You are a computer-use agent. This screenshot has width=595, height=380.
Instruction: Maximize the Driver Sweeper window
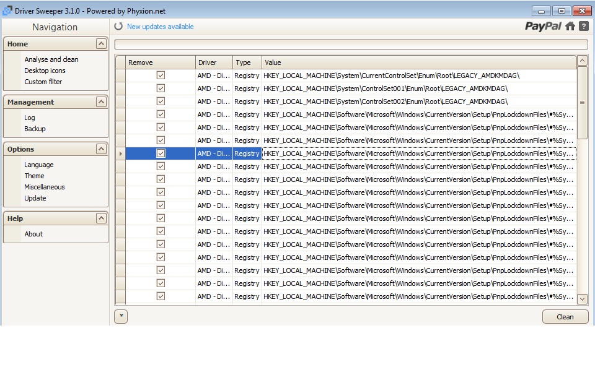(562, 11)
